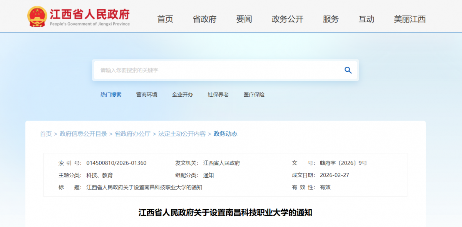This screenshot has height=227, width=462.
Task: Click the 政务动态 breadcrumb item
Action: click(x=226, y=134)
